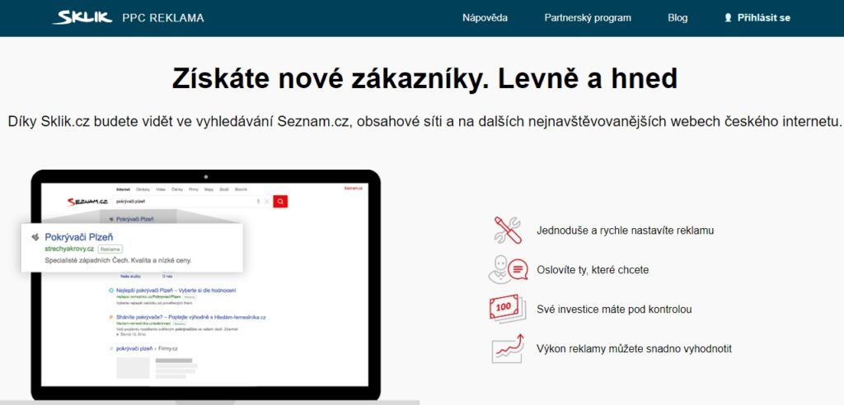Click the small icon beside Pokrývači Plzeň title
The image size is (844, 405).
click(34, 237)
